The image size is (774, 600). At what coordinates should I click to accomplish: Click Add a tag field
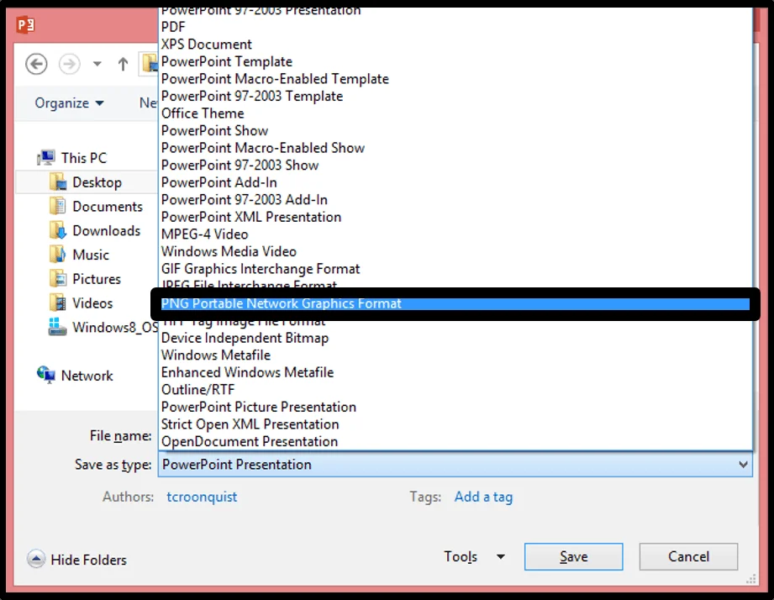[483, 497]
